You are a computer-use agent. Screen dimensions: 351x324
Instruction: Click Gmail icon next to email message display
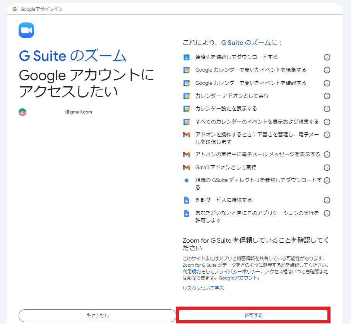pos(187,154)
